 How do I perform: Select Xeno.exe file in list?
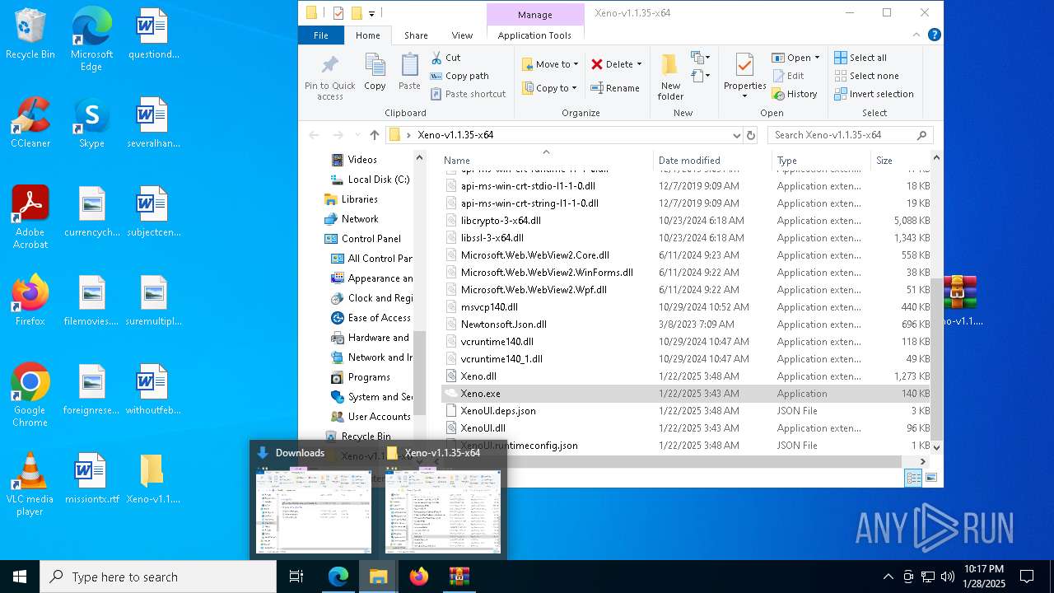(x=687, y=394)
